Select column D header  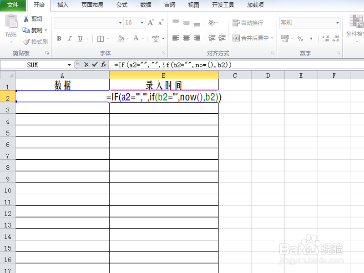(268, 76)
